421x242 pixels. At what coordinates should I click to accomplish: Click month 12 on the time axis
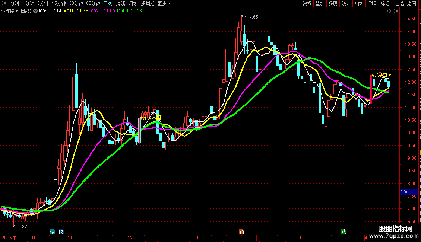pos(130,238)
